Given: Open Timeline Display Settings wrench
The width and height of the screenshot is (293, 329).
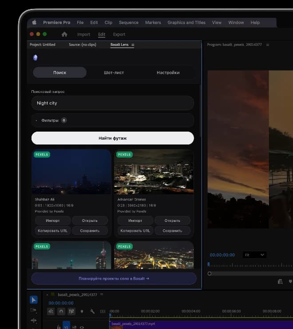Looking at the screenshot, I should pos(92,311).
